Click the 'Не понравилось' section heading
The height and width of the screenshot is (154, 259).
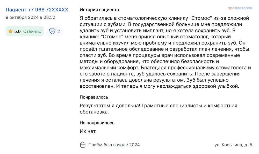97,123
